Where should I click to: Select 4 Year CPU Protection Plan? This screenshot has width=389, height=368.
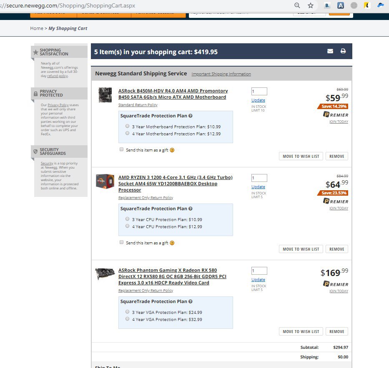(x=127, y=226)
